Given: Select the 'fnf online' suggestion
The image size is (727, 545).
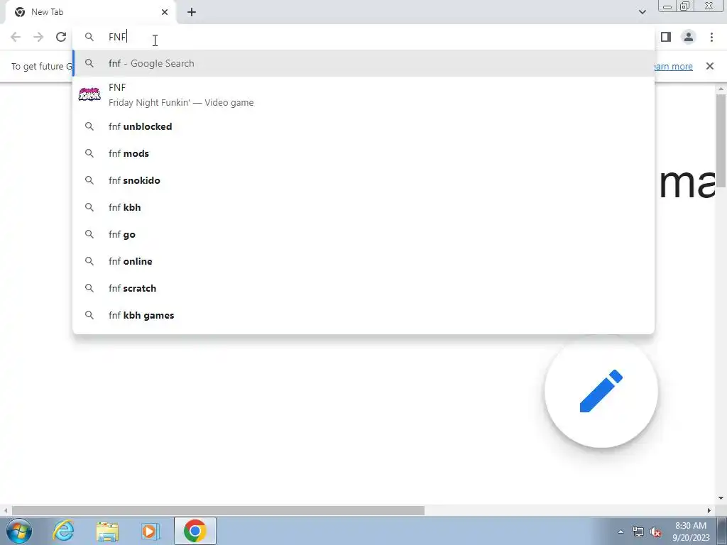Looking at the screenshot, I should click(363, 261).
